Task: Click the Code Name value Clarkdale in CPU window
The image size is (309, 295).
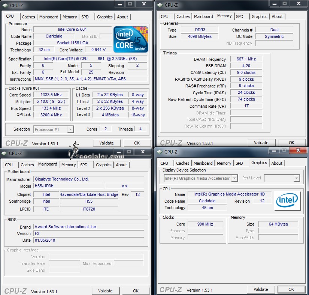Action: (54, 36)
